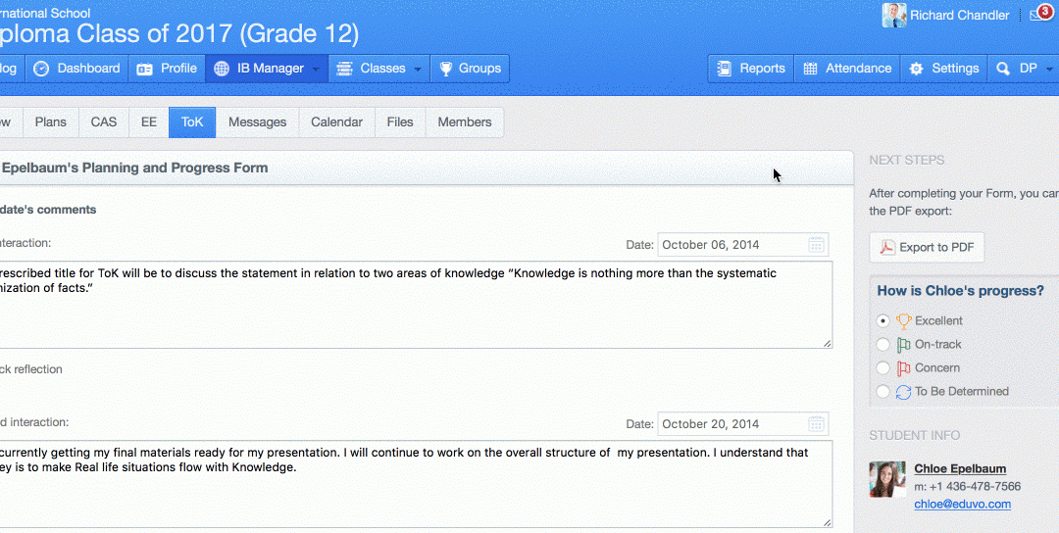Open the Files tab

pyautogui.click(x=400, y=122)
